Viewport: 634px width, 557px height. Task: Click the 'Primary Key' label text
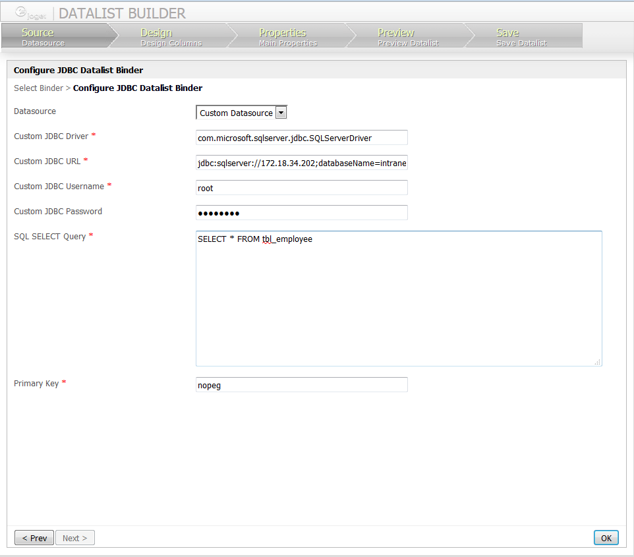pos(36,384)
